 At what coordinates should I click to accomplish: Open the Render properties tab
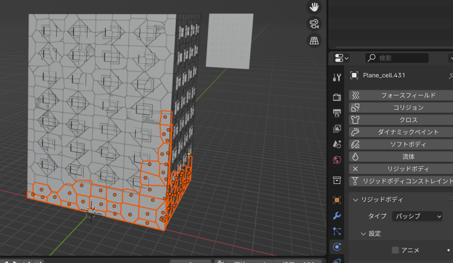[337, 97]
